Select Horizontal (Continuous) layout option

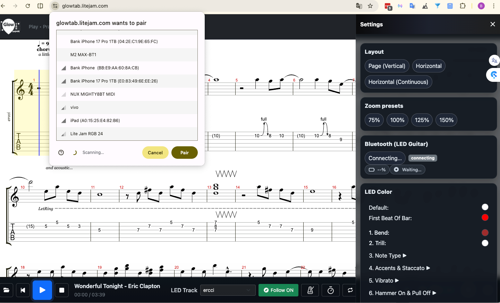398,82
